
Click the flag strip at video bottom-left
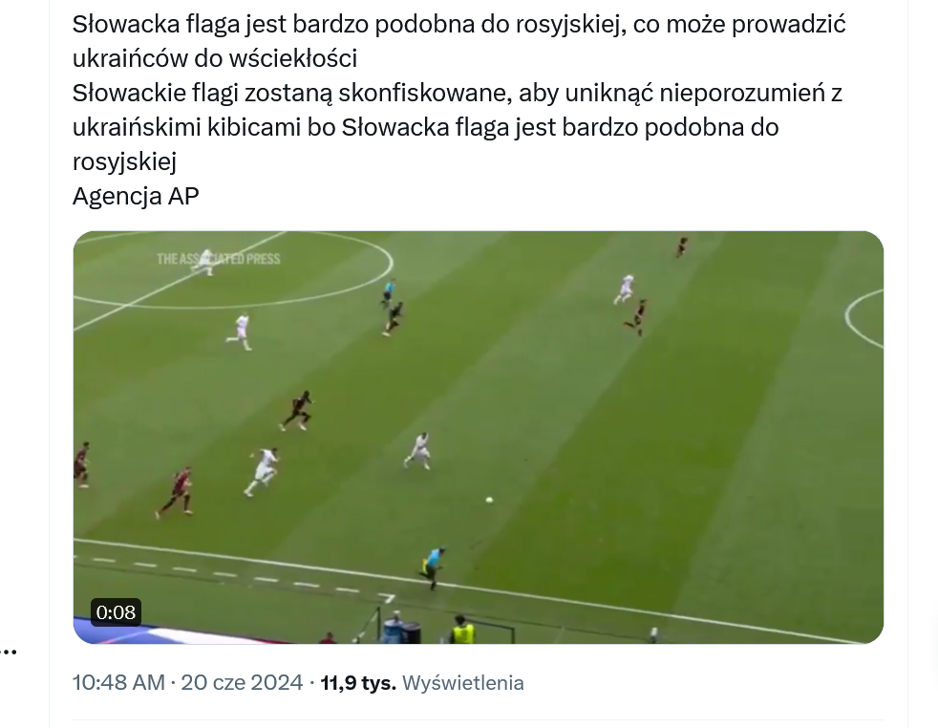[x=180, y=634]
